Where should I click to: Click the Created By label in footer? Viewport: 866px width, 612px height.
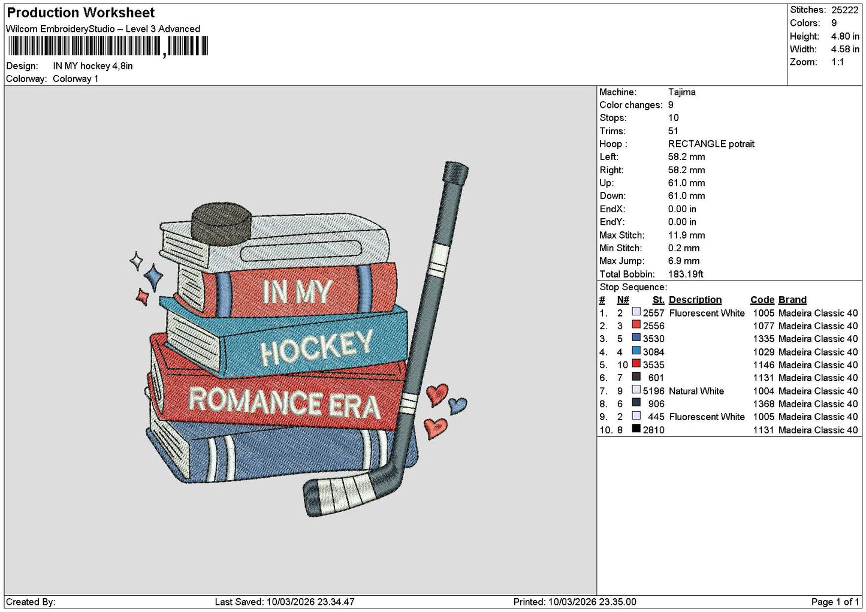tap(31, 602)
